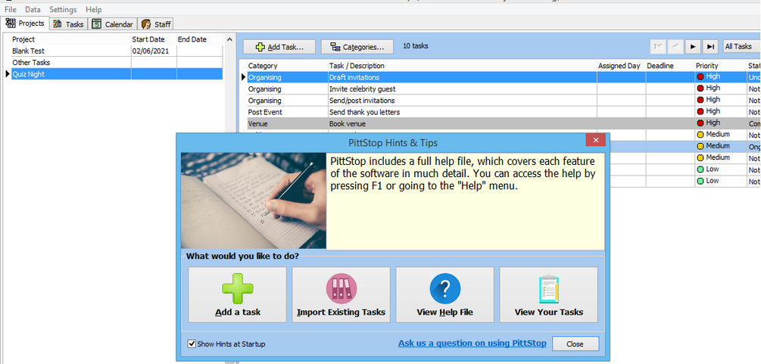This screenshot has height=364, width=761.
Task: Go to first record navigation arrow
Action: click(x=658, y=47)
